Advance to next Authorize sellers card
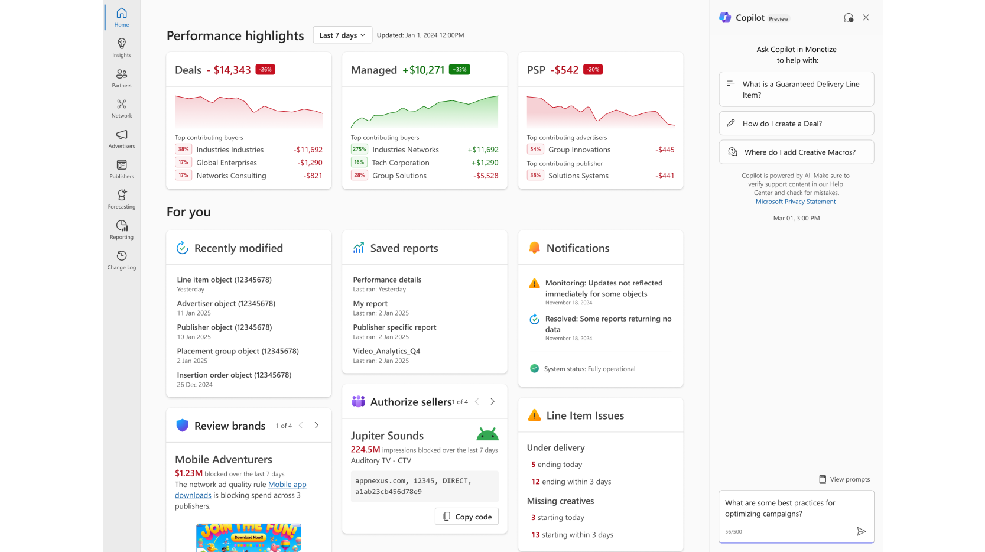Image resolution: width=985 pixels, height=552 pixels. click(x=492, y=402)
